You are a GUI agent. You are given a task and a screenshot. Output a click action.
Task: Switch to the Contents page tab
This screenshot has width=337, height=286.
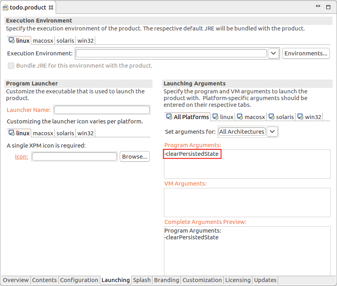pos(44,280)
